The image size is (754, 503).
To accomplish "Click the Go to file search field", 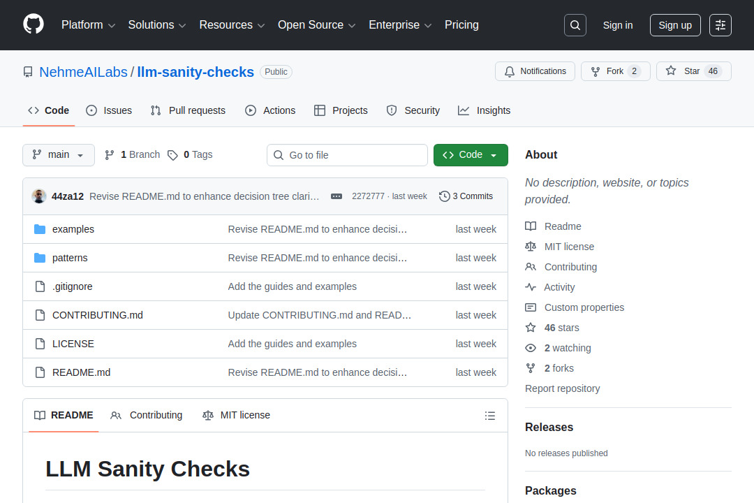I will (347, 154).
